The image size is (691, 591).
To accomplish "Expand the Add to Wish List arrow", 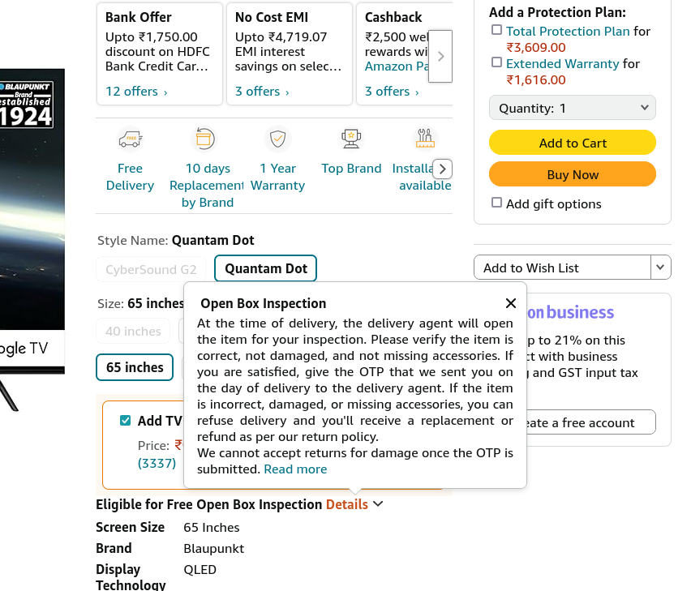I will [x=660, y=268].
